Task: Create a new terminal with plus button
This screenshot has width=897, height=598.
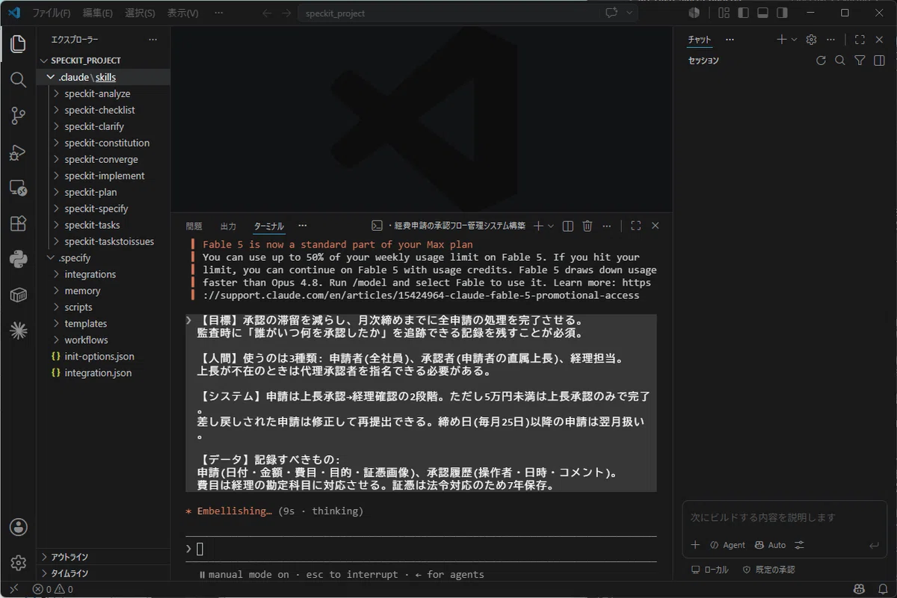Action: (x=537, y=226)
